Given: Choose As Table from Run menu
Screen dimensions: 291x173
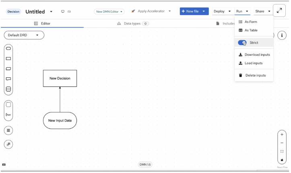Looking at the screenshot, I should tap(251, 30).
